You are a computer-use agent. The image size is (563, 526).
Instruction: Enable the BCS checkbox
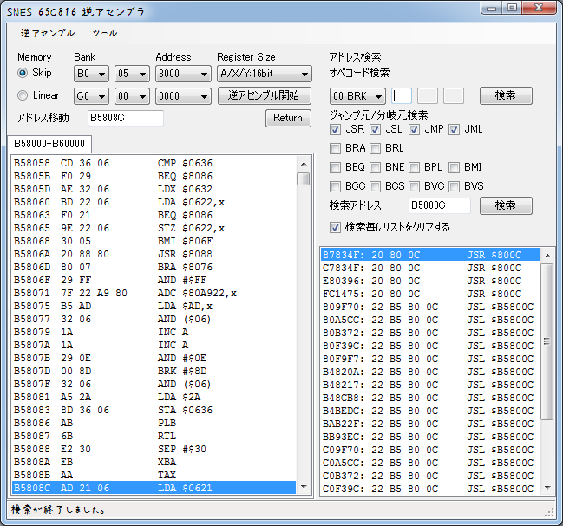pyautogui.click(x=375, y=186)
